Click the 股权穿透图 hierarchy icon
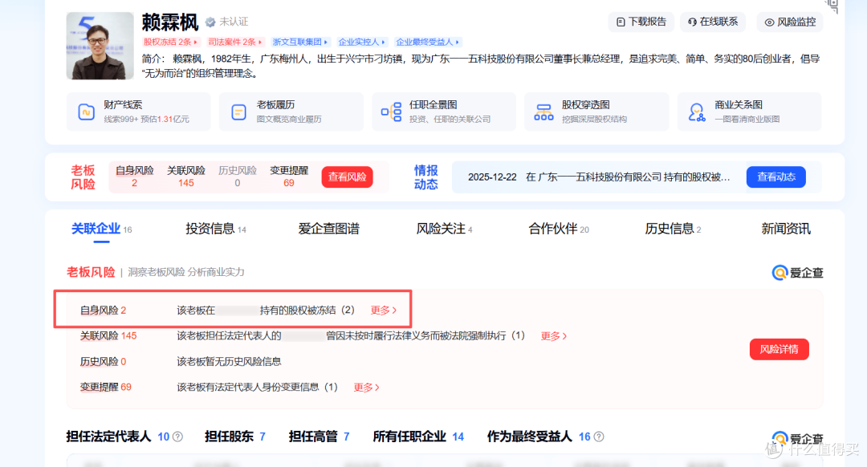This screenshot has width=867, height=467. (x=543, y=112)
